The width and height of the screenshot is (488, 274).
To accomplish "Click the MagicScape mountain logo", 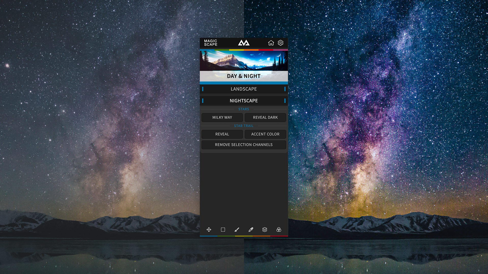I will pyautogui.click(x=244, y=43).
